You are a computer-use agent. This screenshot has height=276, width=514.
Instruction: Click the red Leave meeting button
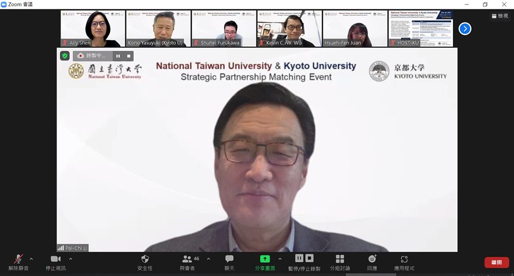[497, 263]
